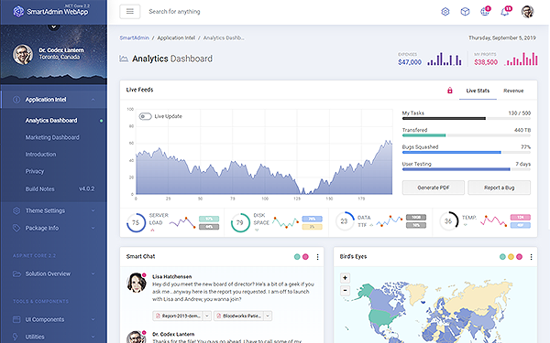Open the Bloodworks Patie attachment button
Screen dimensions: 550x343
(239, 316)
